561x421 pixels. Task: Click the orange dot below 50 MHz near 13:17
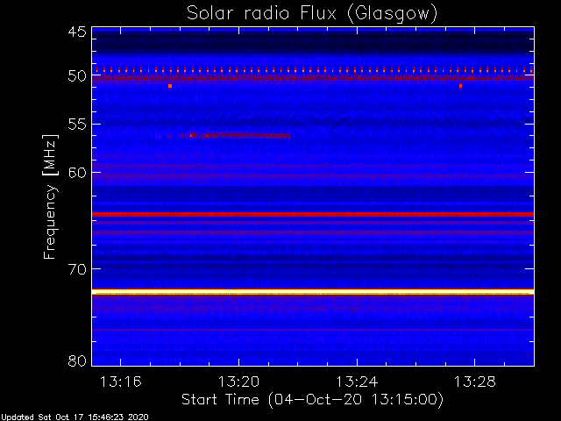tap(170, 86)
